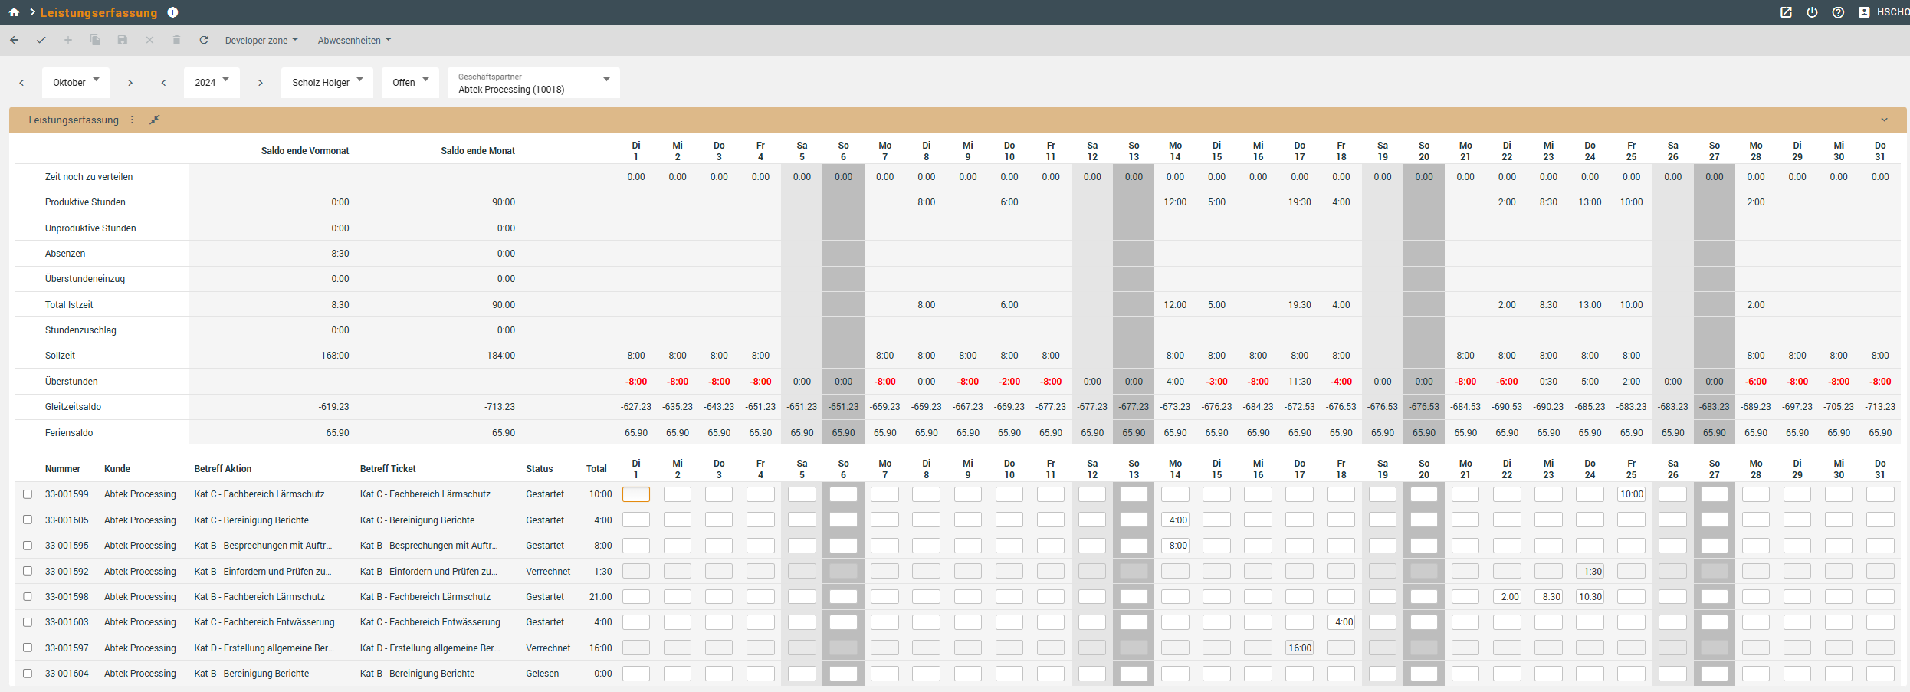Open in new window icon at top right
The image size is (1910, 692).
click(x=1786, y=12)
